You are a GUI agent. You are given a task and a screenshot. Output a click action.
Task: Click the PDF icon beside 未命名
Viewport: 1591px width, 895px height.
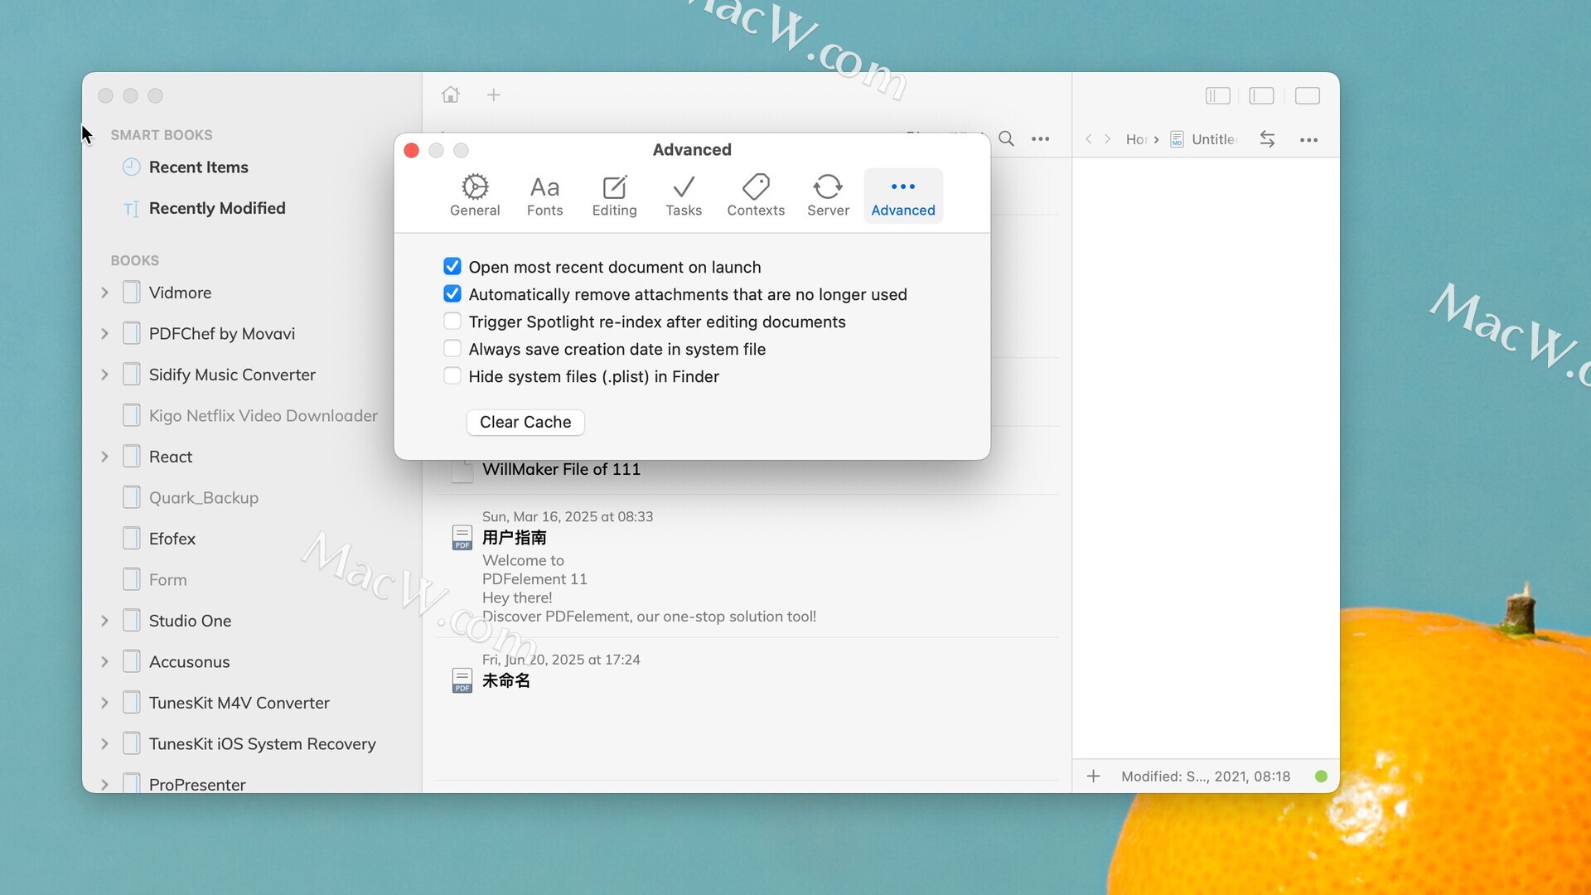[x=462, y=680]
